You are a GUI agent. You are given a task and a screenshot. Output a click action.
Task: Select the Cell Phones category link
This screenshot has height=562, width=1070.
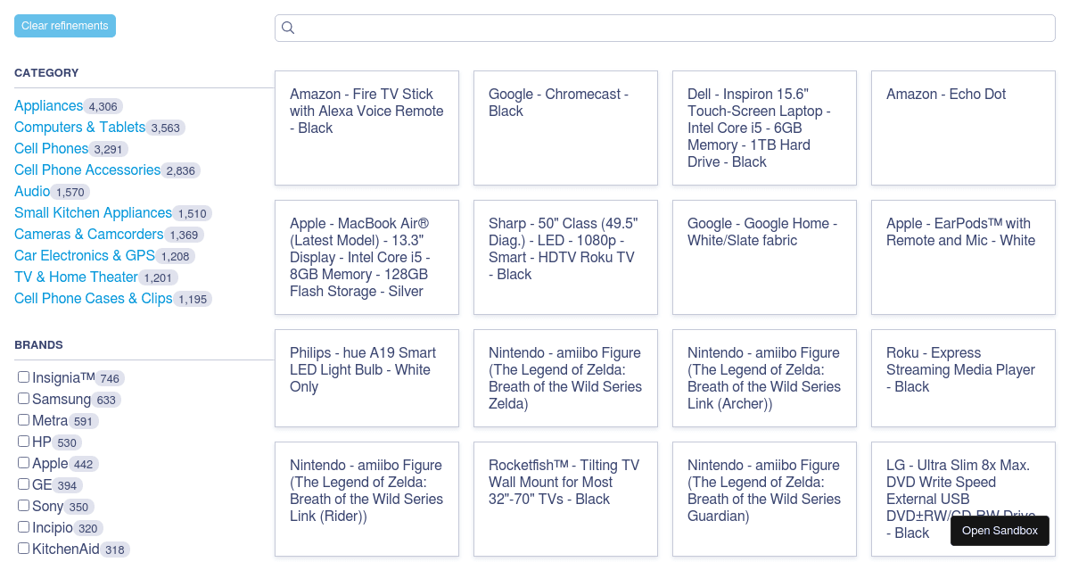[x=51, y=149]
